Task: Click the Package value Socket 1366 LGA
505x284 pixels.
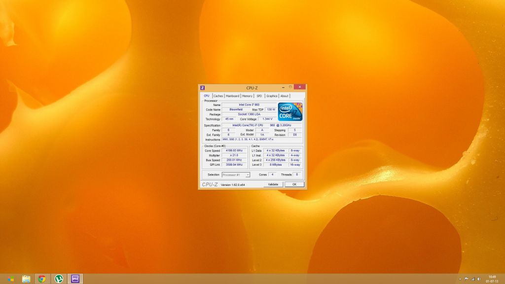Action: 249,114
